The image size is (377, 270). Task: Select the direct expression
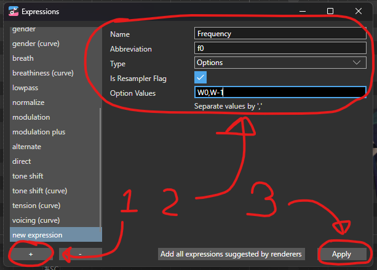point(56,161)
